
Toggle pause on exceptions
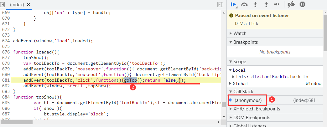click(x=302, y=4)
